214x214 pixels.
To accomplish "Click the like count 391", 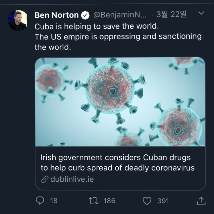I will point(163,201).
